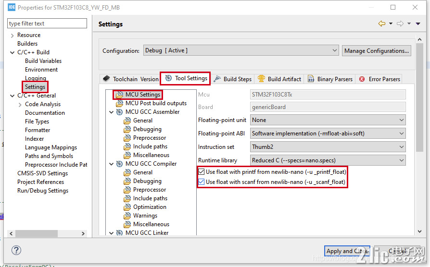Select Run/Debug Settings tree item
This screenshot has height=267, width=430.
point(43,191)
